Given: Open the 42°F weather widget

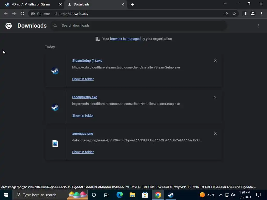Looking at the screenshot, I should [207, 195].
